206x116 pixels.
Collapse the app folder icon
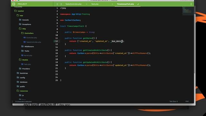(x=18, y=15)
